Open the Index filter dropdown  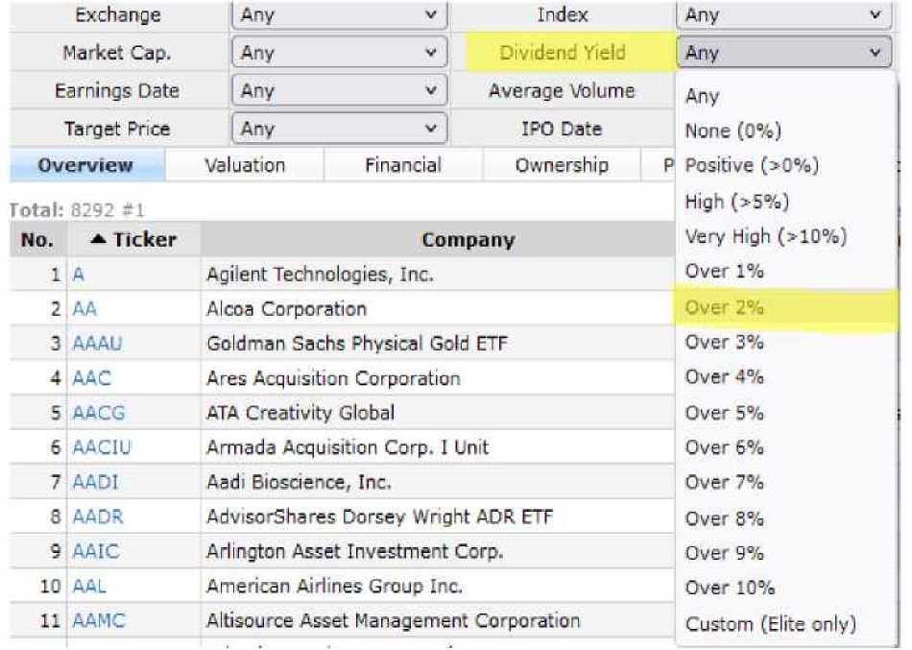782,15
